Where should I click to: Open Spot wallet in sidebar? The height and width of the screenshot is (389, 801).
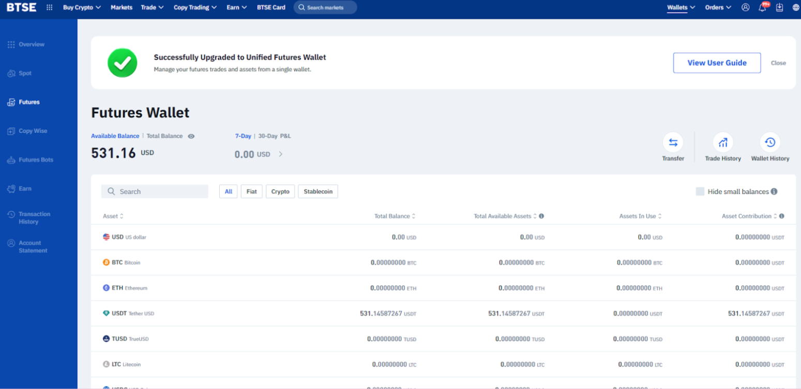(x=25, y=73)
